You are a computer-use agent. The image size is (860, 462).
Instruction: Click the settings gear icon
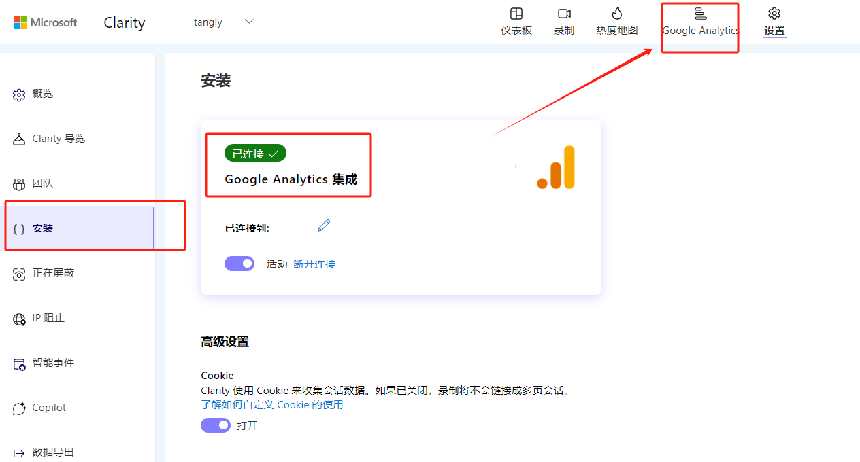coord(774,14)
